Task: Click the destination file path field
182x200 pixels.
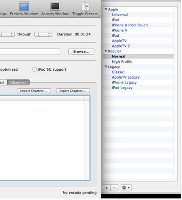Action: click(x=30, y=51)
